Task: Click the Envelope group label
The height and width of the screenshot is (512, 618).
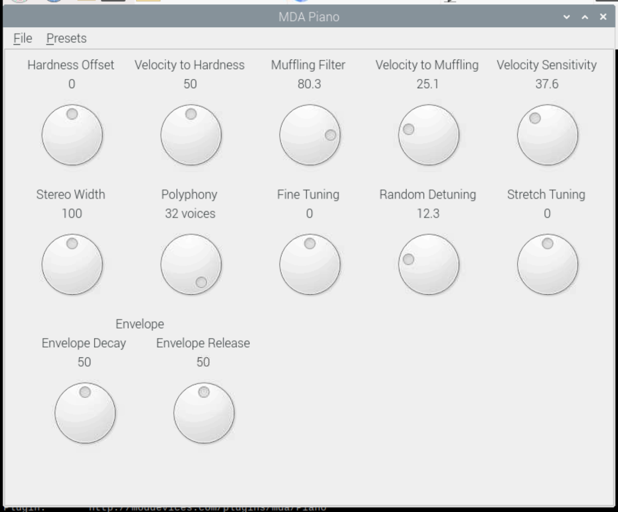Action: coord(140,324)
